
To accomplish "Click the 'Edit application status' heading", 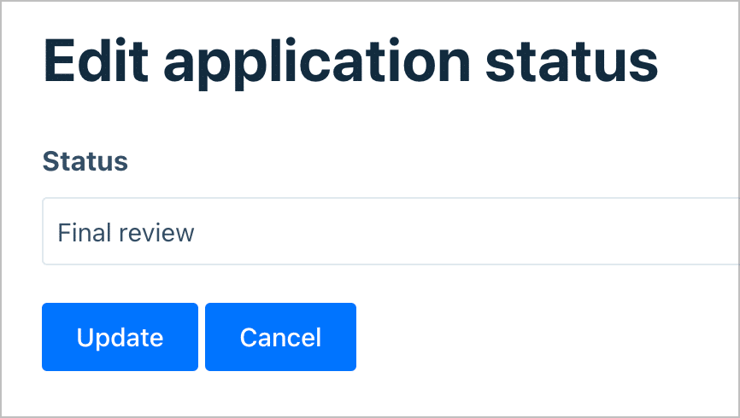I will (x=350, y=61).
